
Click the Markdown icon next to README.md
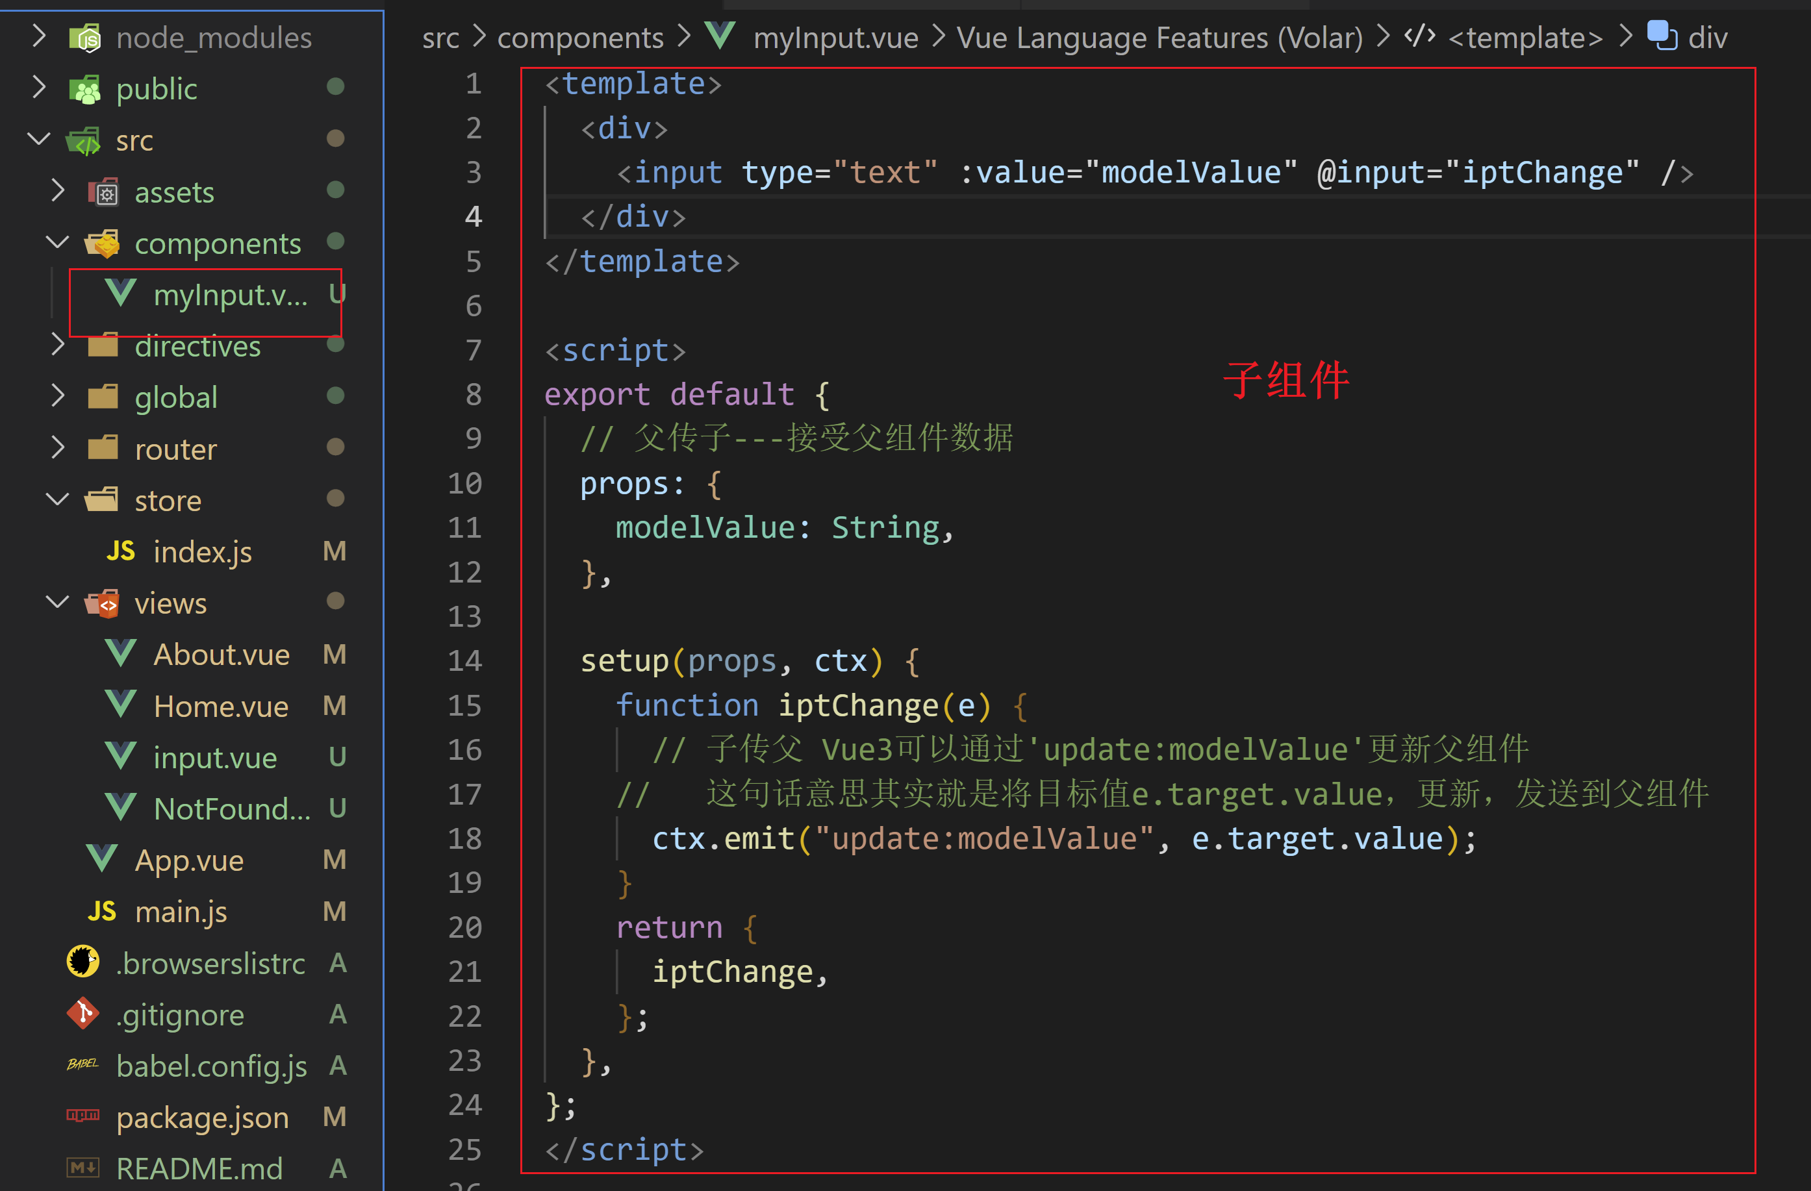(x=82, y=1168)
